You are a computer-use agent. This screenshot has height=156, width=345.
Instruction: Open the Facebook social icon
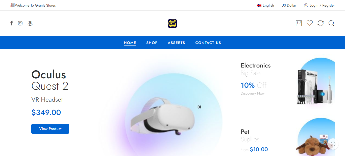(x=11, y=23)
